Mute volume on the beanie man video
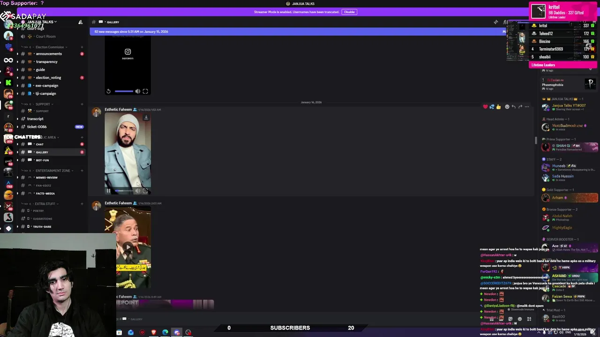Viewport: 600px width, 337px height. [137, 190]
